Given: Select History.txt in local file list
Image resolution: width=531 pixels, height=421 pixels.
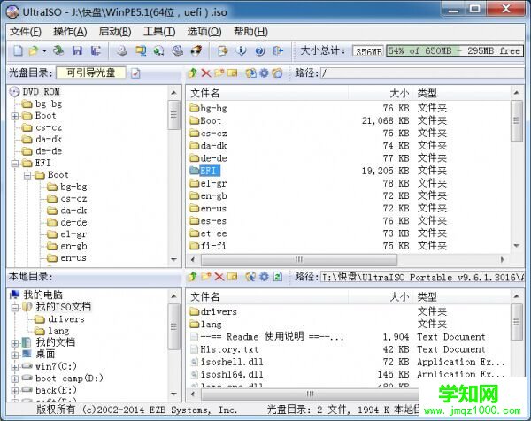Looking at the screenshot, I should pos(229,349).
